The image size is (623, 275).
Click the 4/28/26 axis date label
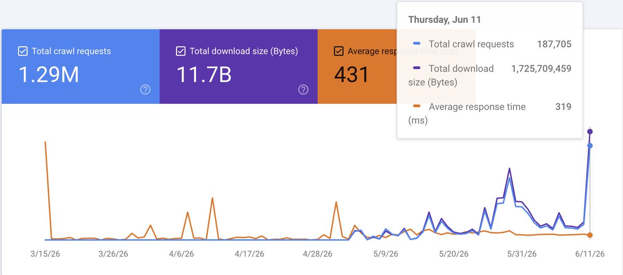pyautogui.click(x=318, y=254)
